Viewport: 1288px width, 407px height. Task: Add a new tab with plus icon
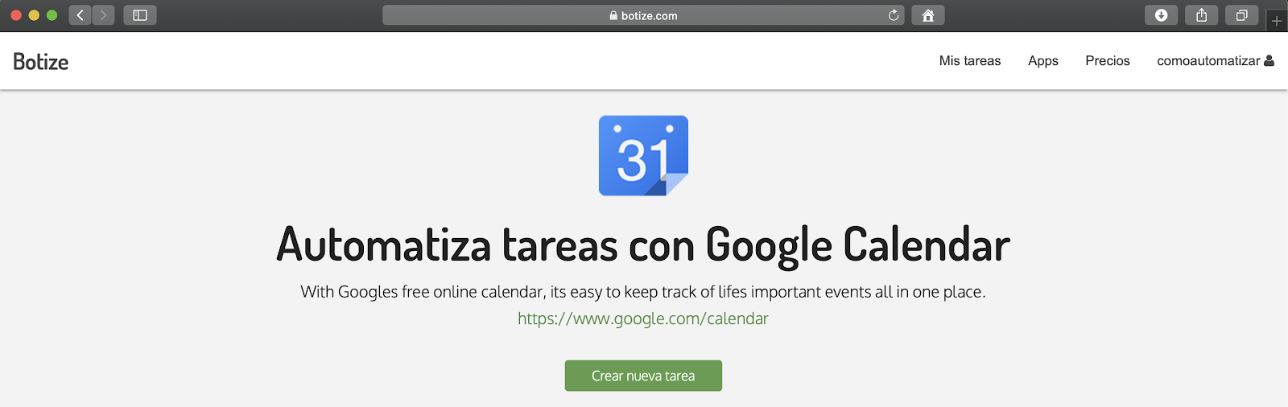tap(1277, 21)
